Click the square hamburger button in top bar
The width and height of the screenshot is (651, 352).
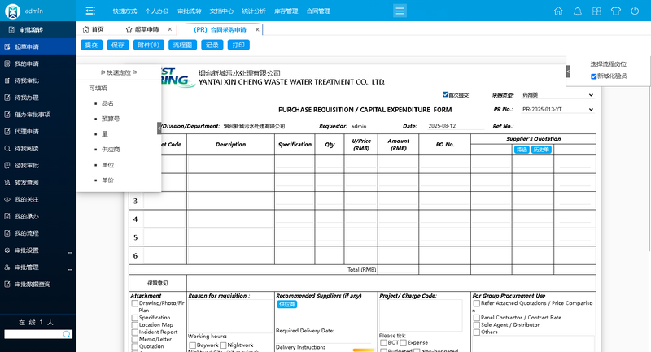click(x=400, y=11)
